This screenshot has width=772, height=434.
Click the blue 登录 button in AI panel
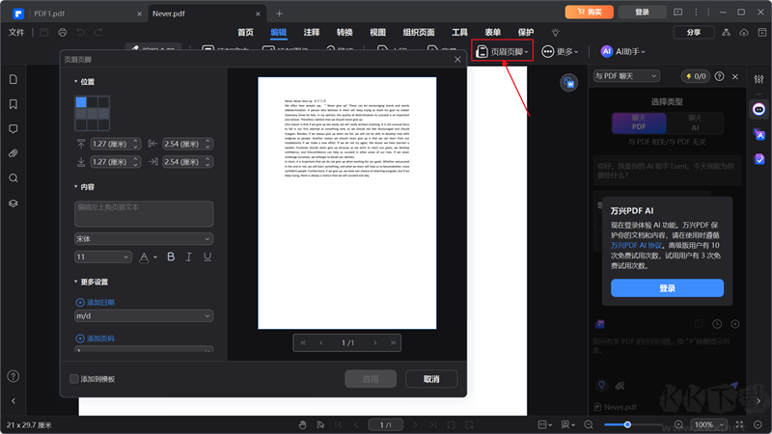[x=667, y=288]
